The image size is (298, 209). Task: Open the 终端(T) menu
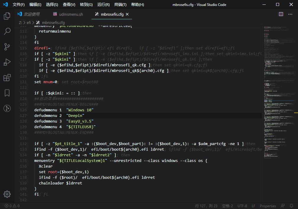pos(120,4)
